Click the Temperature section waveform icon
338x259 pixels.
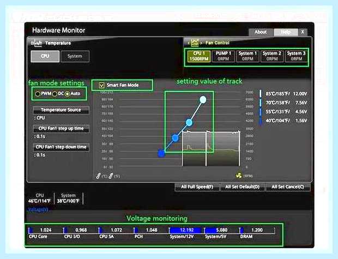coord(36,43)
